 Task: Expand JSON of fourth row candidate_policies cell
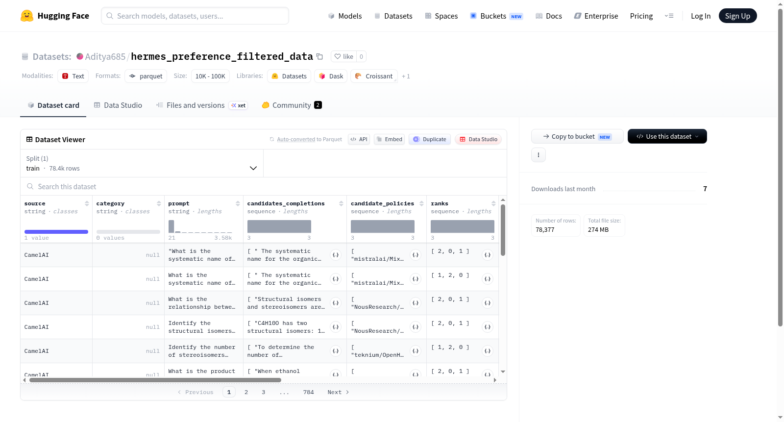click(416, 327)
